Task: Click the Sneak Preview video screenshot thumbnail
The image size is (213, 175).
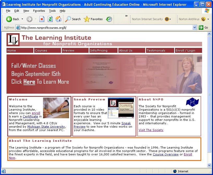Action: (121, 108)
